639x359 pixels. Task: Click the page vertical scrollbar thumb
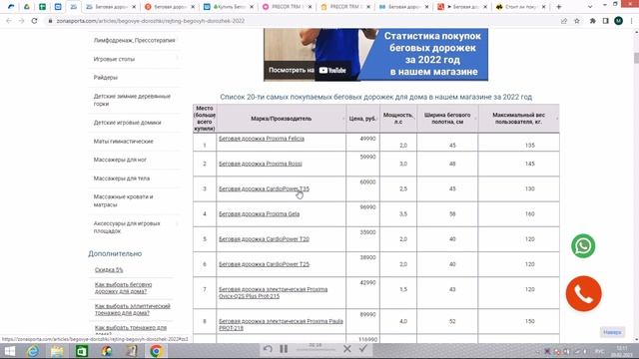636,58
